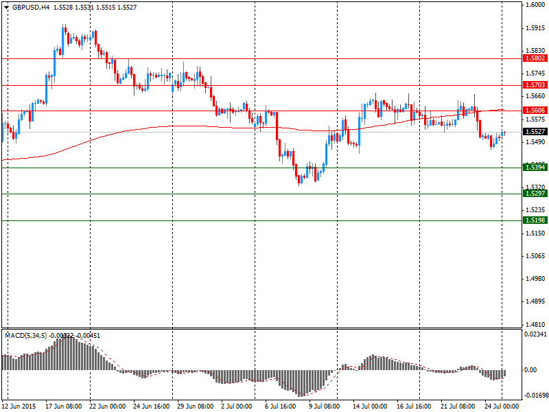Click the 1.5745 price axis value

(x=535, y=73)
